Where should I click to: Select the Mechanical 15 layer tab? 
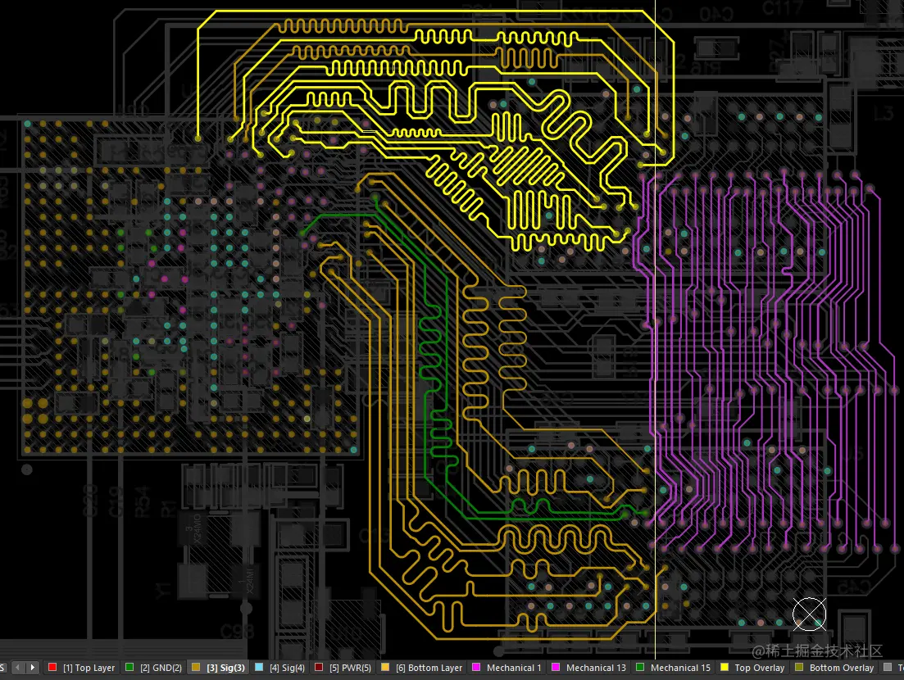click(x=674, y=668)
